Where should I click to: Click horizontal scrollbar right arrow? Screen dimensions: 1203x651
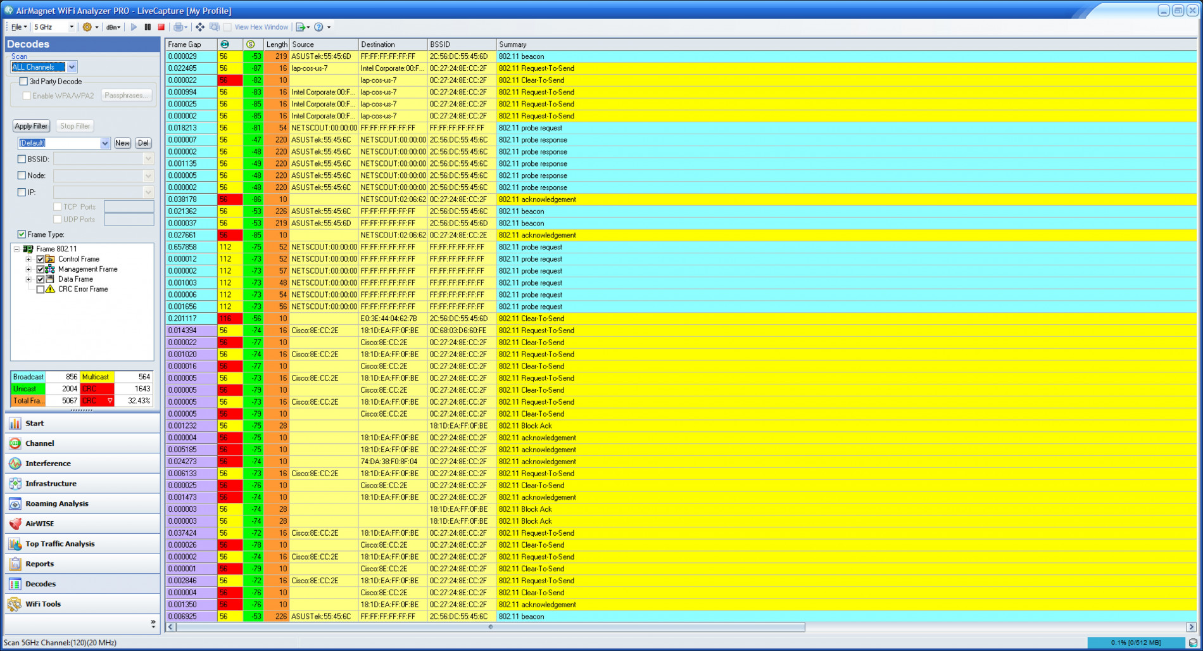tap(1191, 627)
